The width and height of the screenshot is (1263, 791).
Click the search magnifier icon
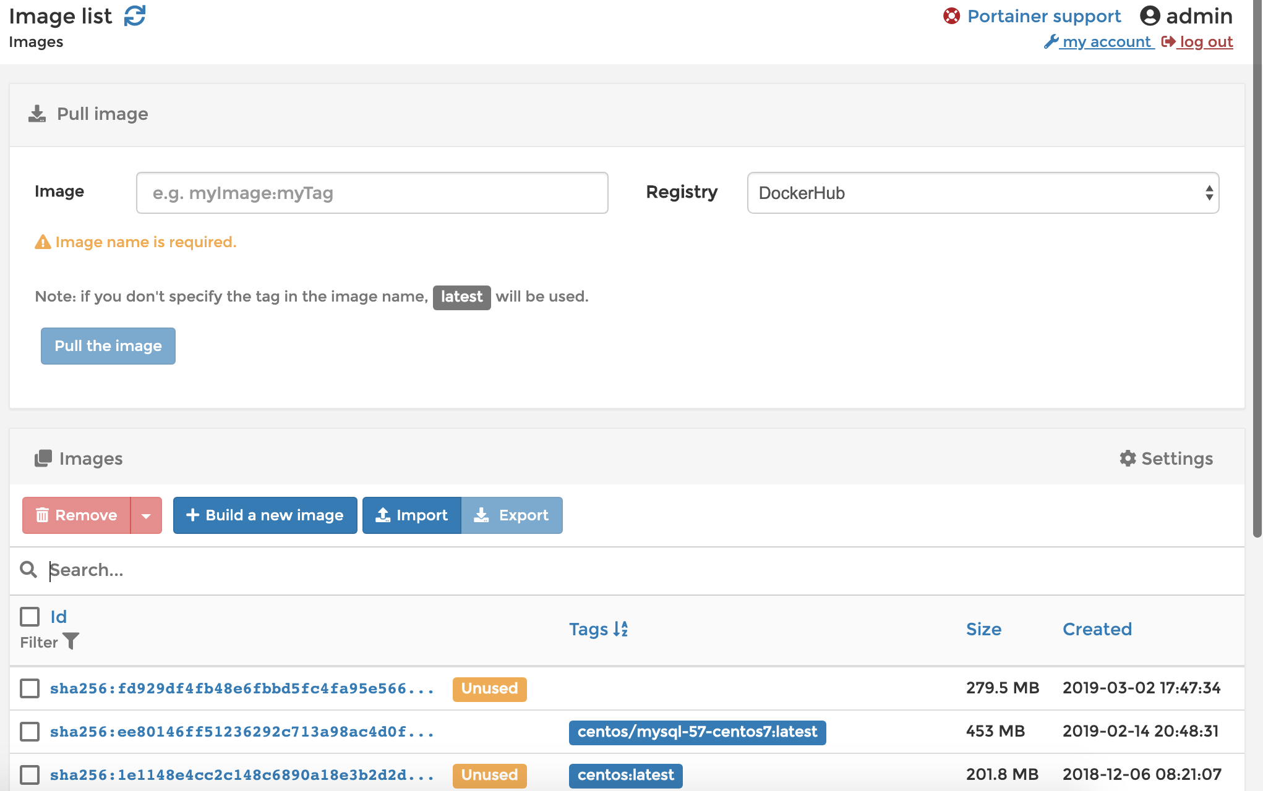[x=28, y=569]
